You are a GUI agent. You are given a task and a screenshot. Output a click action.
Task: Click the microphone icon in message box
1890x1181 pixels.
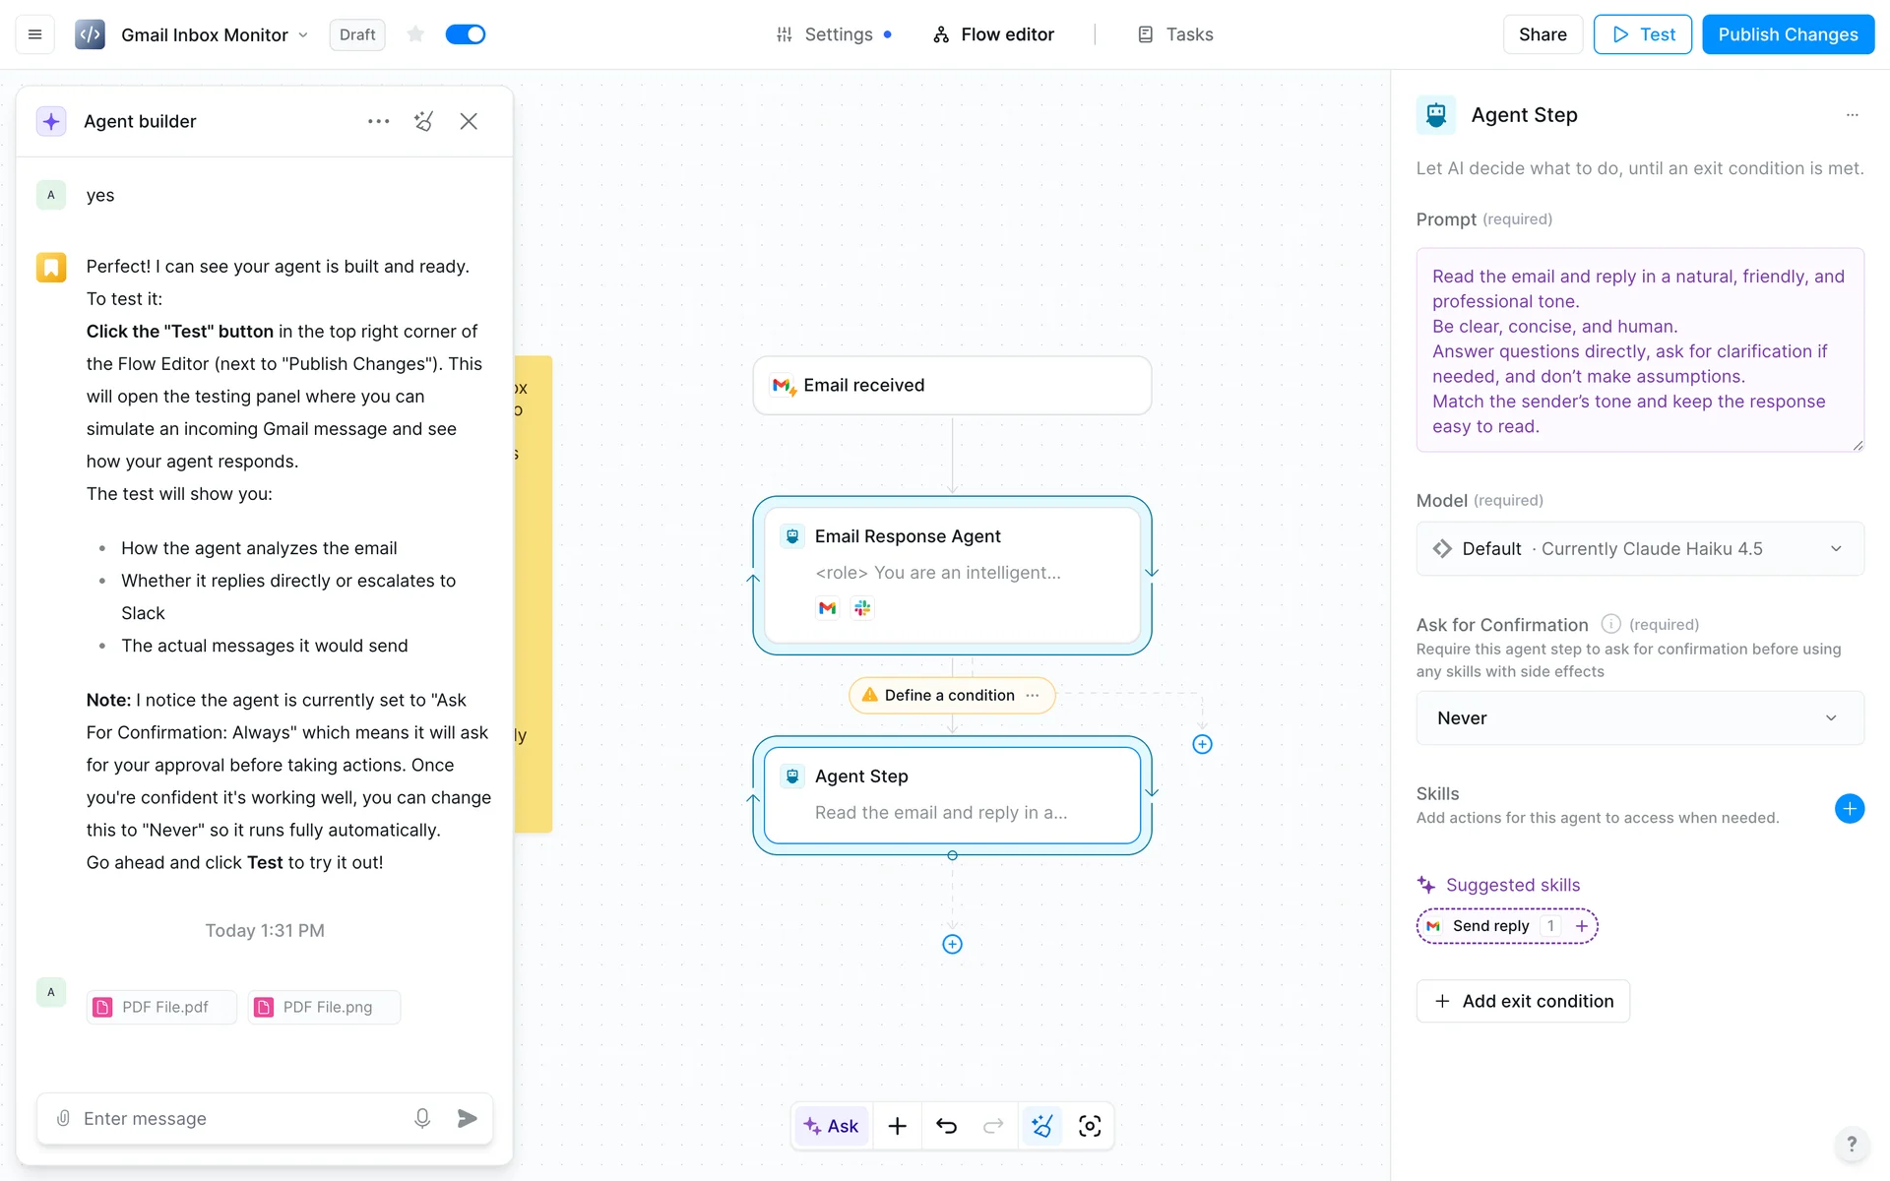[x=422, y=1118]
